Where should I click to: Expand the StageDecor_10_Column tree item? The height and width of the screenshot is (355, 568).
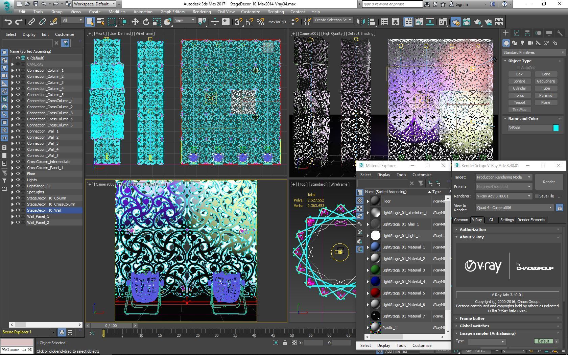(x=13, y=198)
